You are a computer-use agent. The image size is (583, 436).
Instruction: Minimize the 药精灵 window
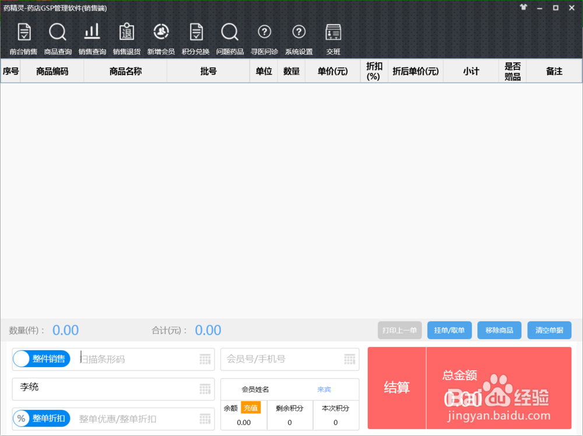point(539,8)
